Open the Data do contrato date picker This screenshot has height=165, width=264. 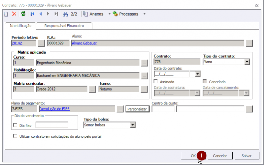click(197, 74)
